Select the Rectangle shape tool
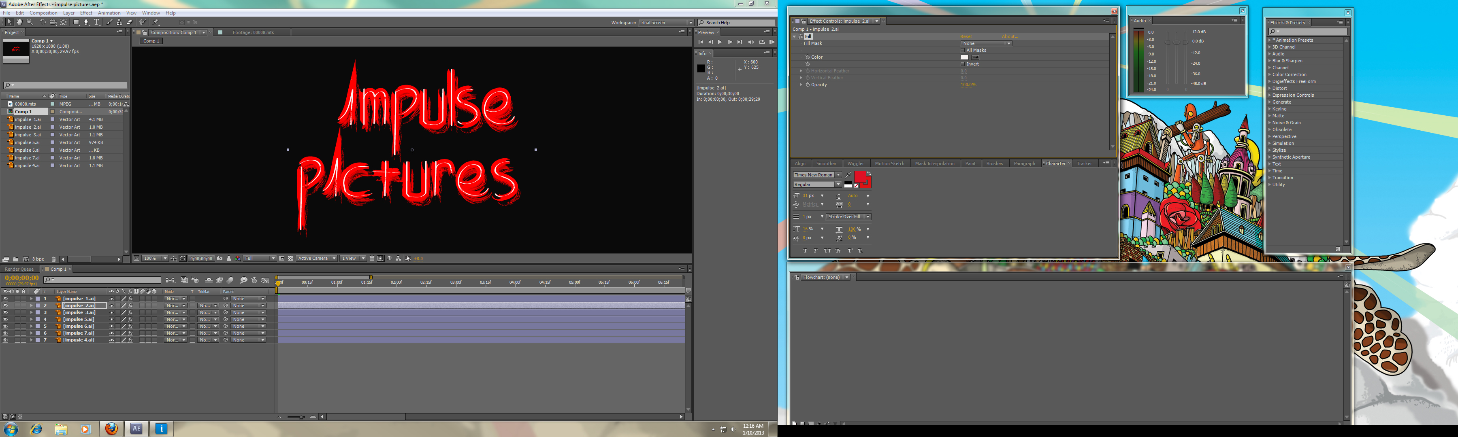The image size is (1458, 437). (x=77, y=22)
